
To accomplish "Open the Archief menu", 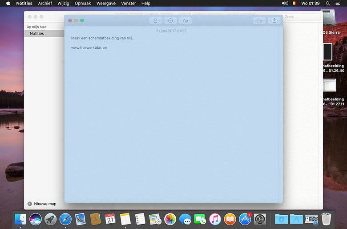I will pos(45,3).
